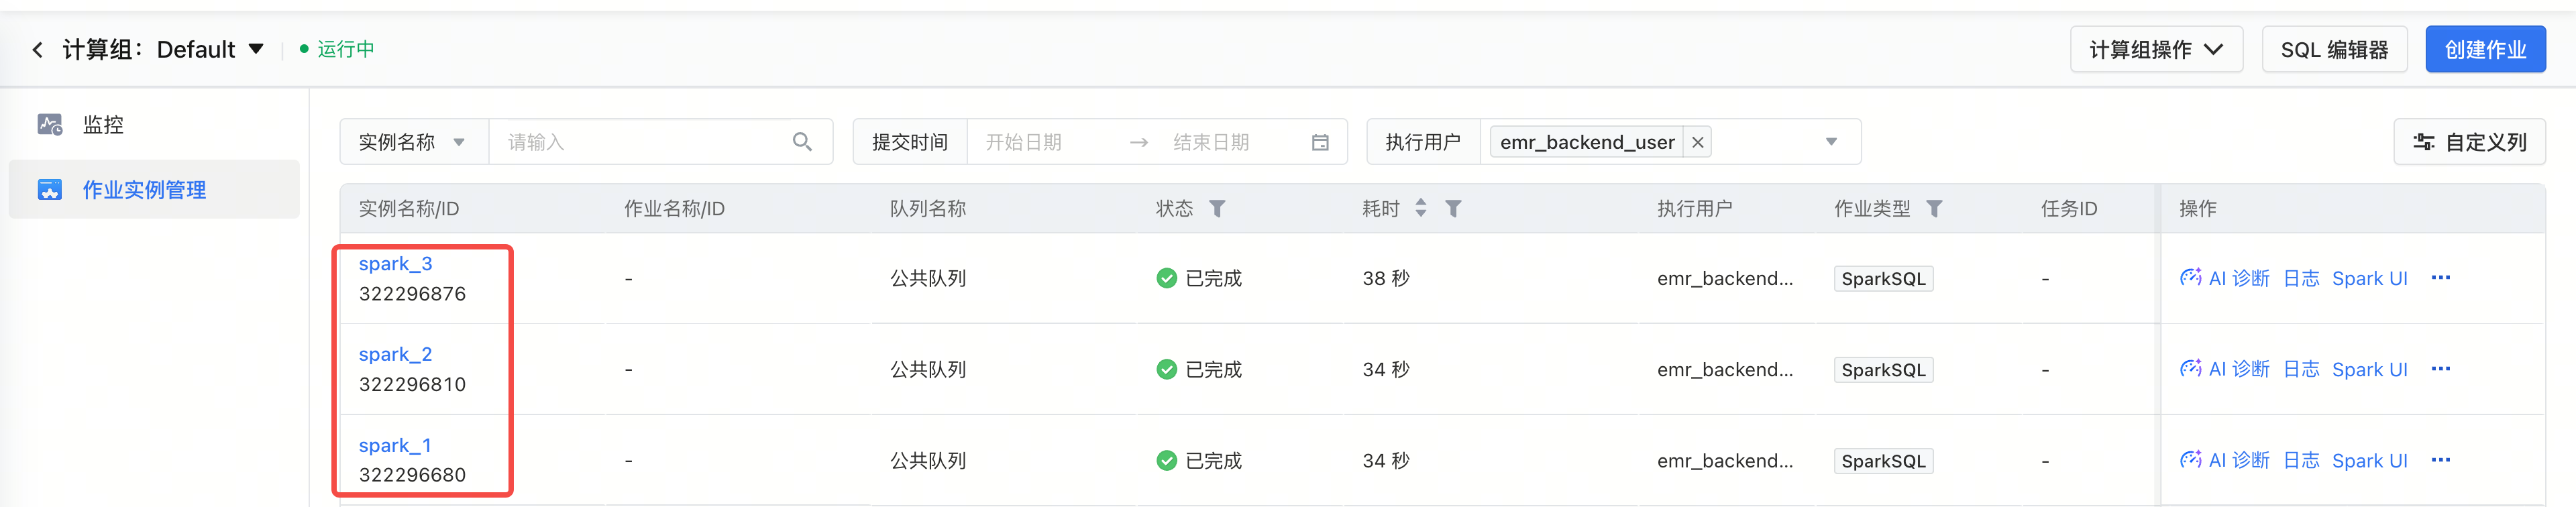Sort the 耗时 column

coord(1421,209)
